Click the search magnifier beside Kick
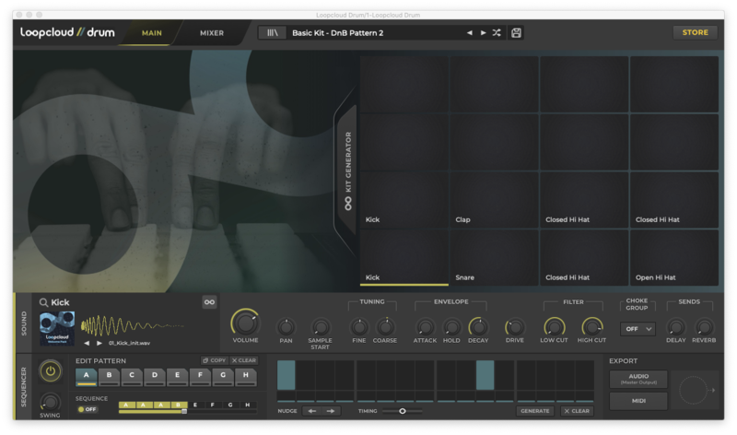 [x=43, y=302]
